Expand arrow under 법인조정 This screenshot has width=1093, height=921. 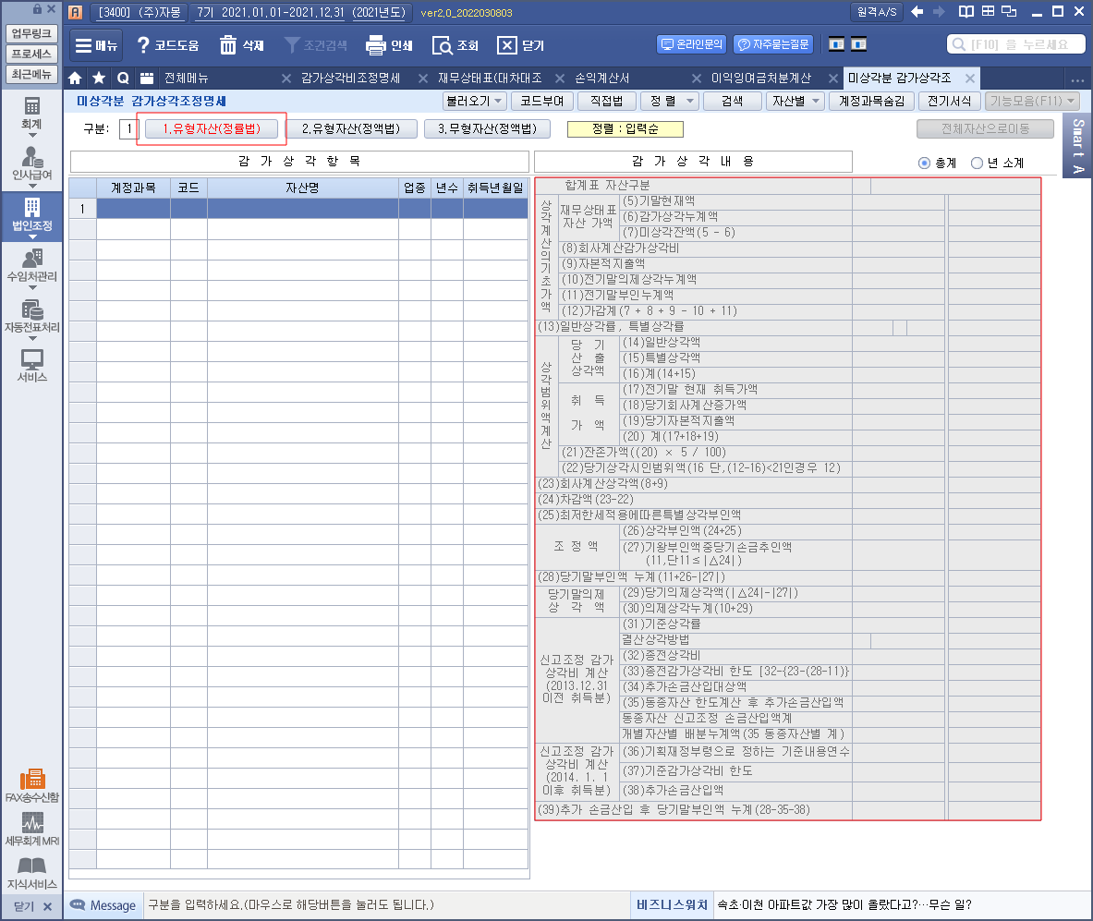coord(32,237)
